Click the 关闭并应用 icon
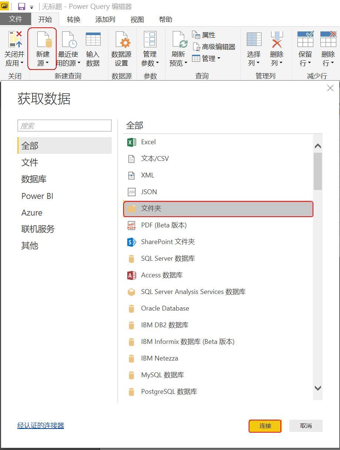340x450 pixels. (x=15, y=39)
